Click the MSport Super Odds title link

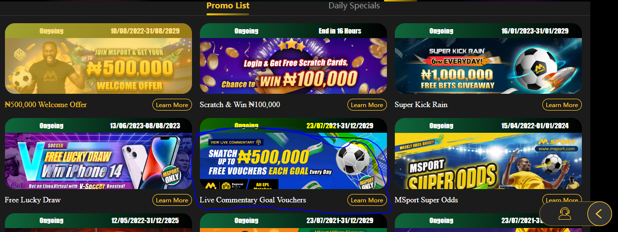point(427,200)
